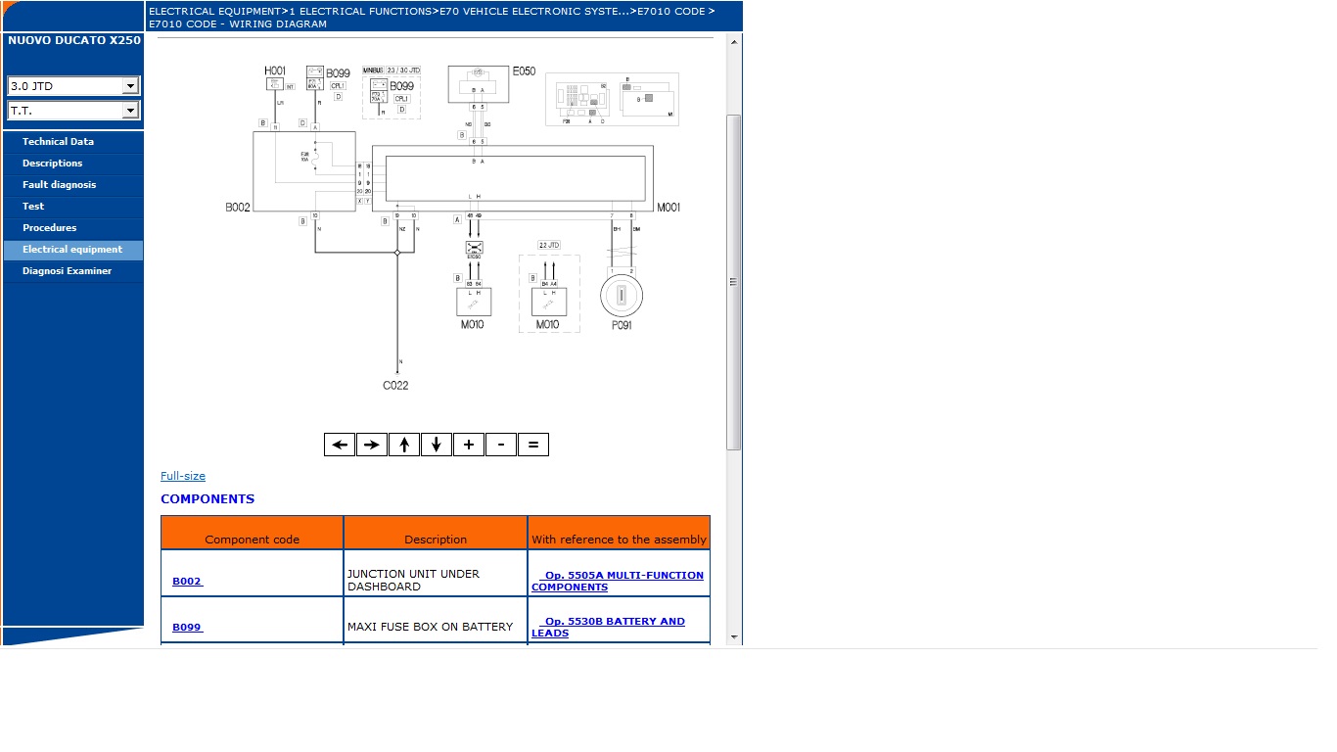Click the fuse box thumbnail in diagram

[612, 99]
